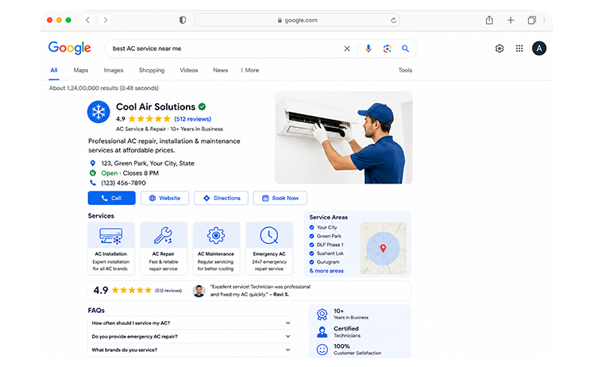Click the location pin beside the address
The height and width of the screenshot is (367, 610).
point(93,163)
